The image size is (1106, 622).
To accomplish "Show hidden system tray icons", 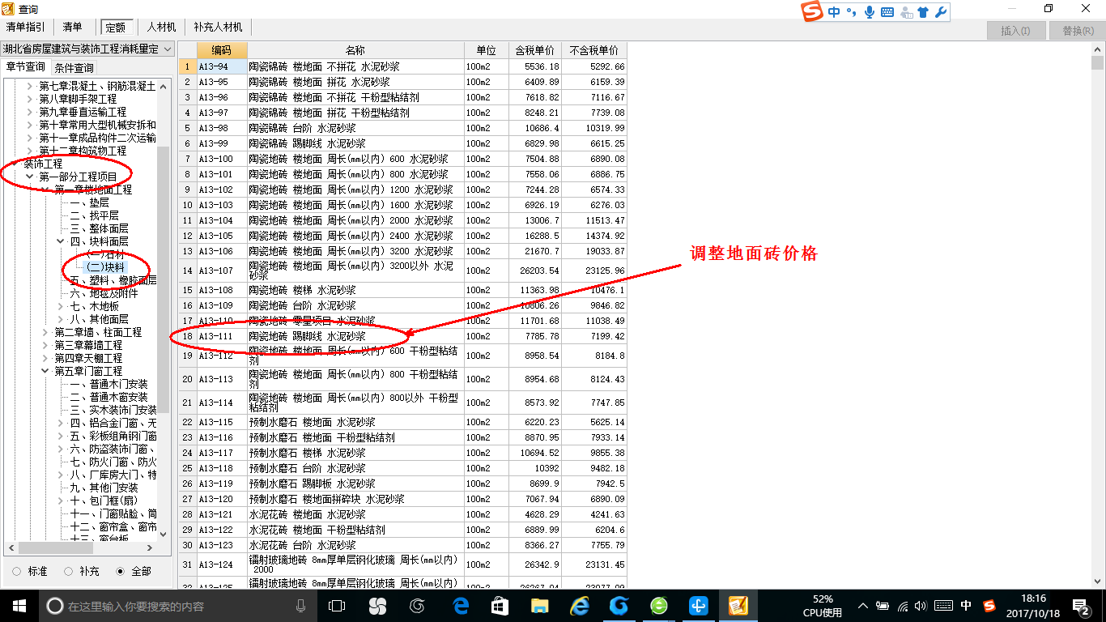I will (x=864, y=606).
